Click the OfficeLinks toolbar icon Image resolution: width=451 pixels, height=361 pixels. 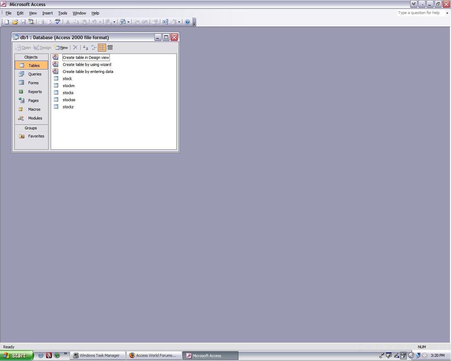108,22
